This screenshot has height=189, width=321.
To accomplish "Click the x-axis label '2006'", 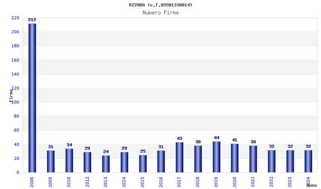I will 32,182.
